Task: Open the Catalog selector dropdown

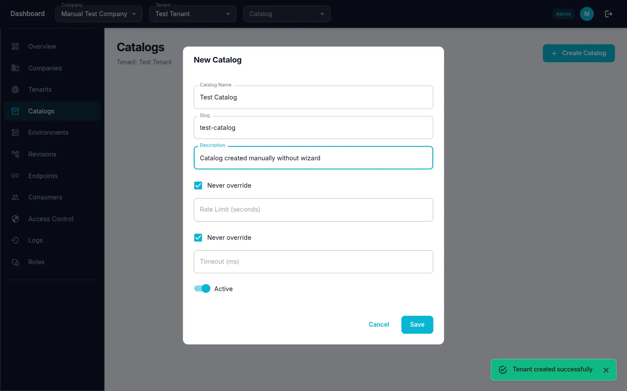Action: pyautogui.click(x=287, y=13)
